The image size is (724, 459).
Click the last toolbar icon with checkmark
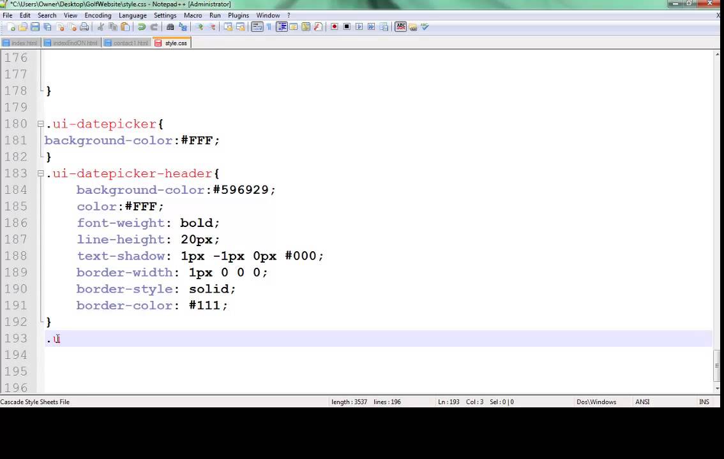click(x=425, y=27)
